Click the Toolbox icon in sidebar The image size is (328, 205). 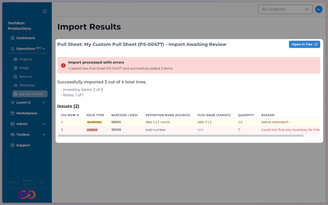(x=13, y=135)
